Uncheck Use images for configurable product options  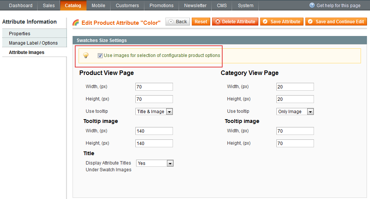pos(100,55)
